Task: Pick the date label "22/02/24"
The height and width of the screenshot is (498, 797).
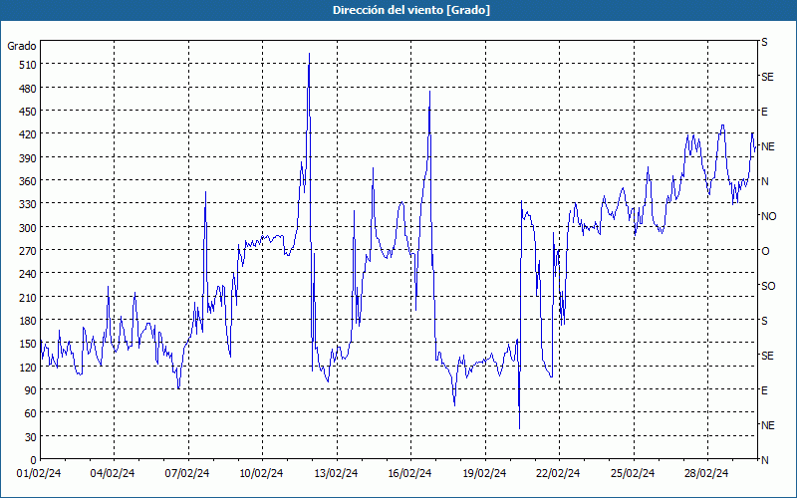Action: pos(558,474)
